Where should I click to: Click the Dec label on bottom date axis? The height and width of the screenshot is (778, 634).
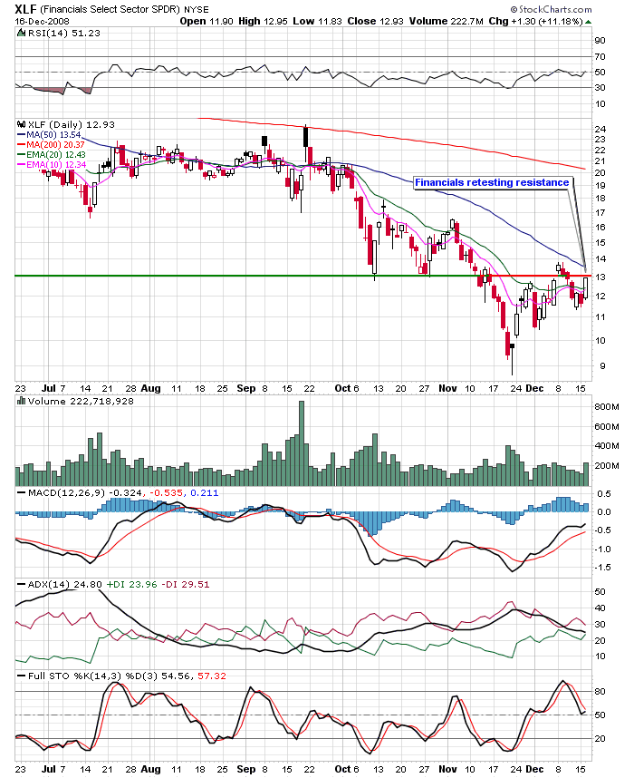[534, 769]
